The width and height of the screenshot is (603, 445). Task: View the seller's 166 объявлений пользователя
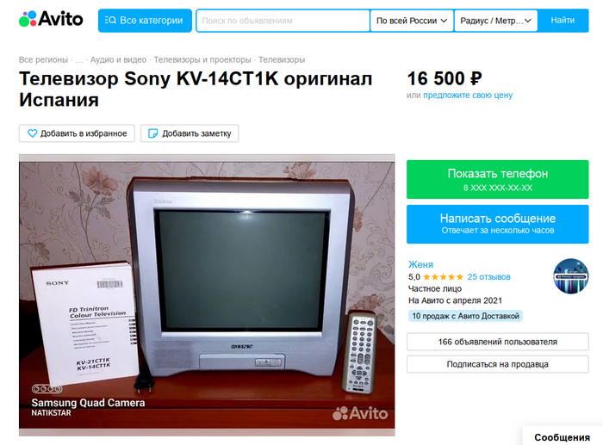click(x=498, y=342)
